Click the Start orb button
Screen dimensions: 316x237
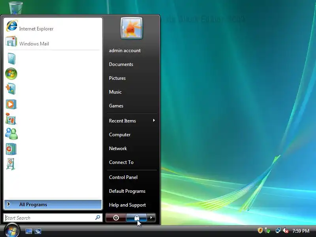pyautogui.click(x=12, y=231)
